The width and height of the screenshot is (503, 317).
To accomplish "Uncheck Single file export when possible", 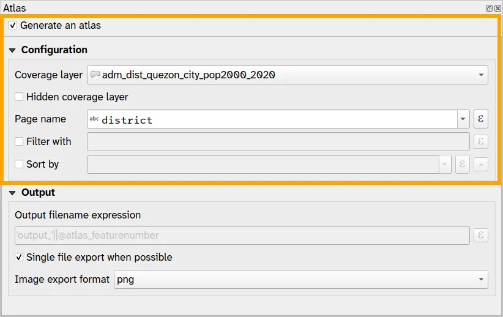I will (19, 257).
